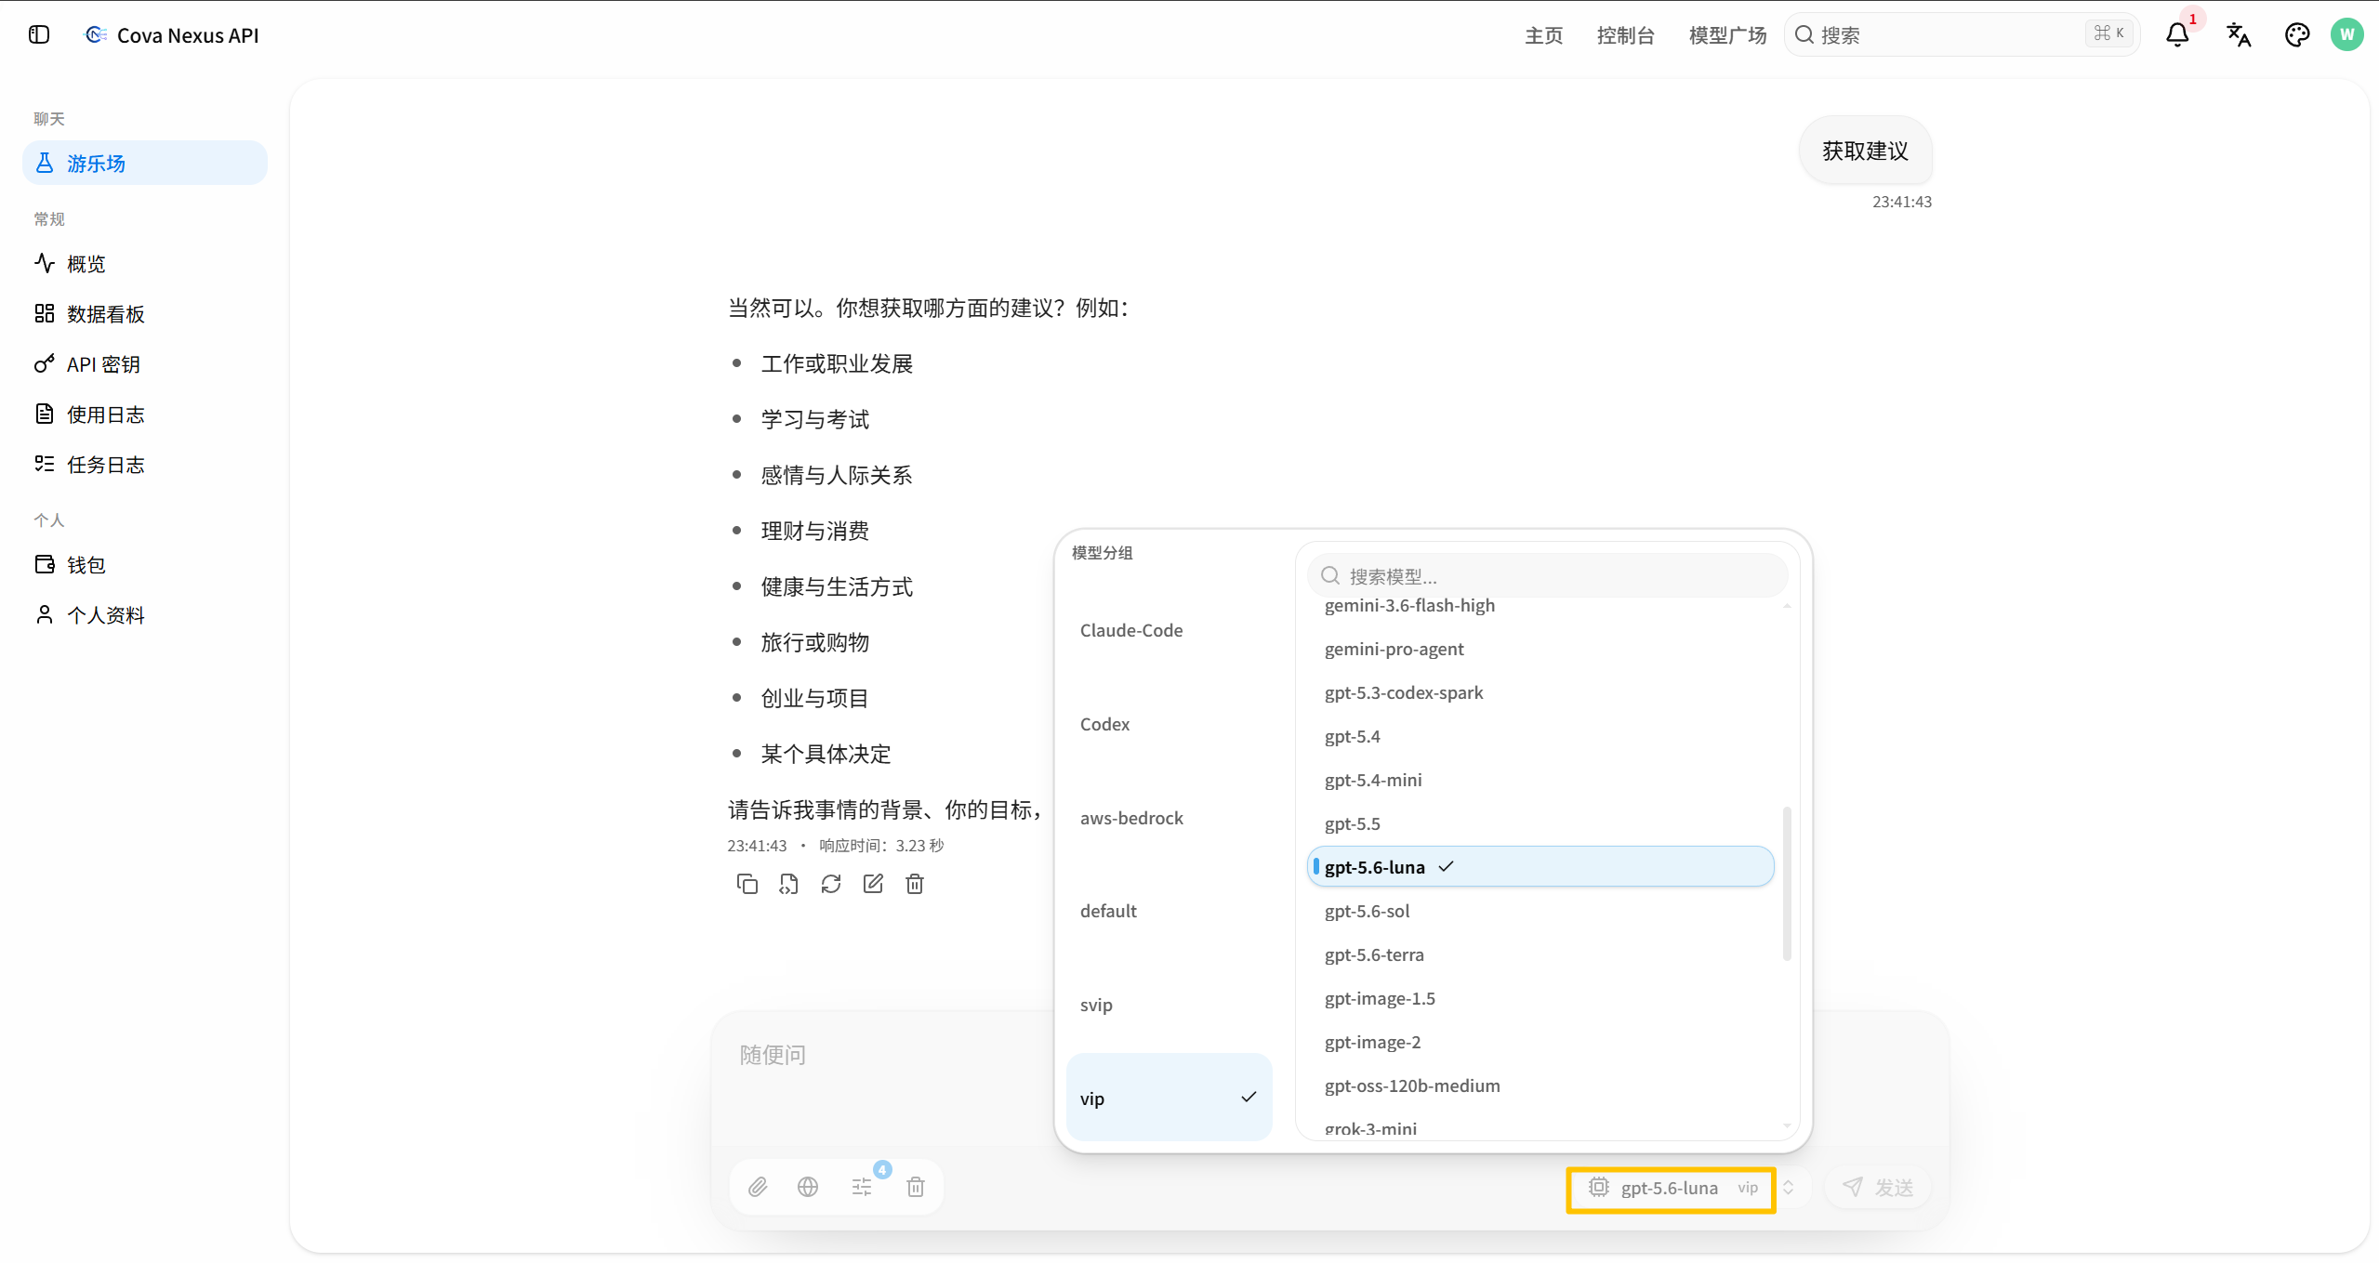
Task: Click the 获取建议 user message bubble
Action: tap(1865, 151)
